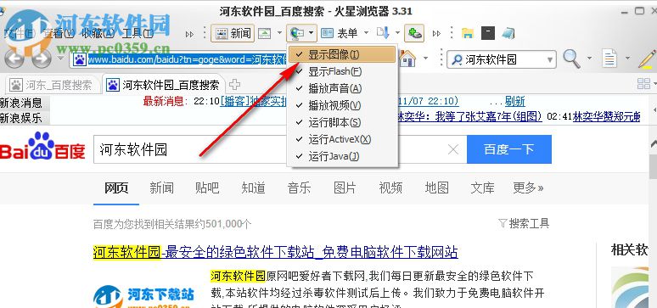This screenshot has width=657, height=308.
Task: Toggle 显示Flash option in dropdown menu
Action: (342, 71)
